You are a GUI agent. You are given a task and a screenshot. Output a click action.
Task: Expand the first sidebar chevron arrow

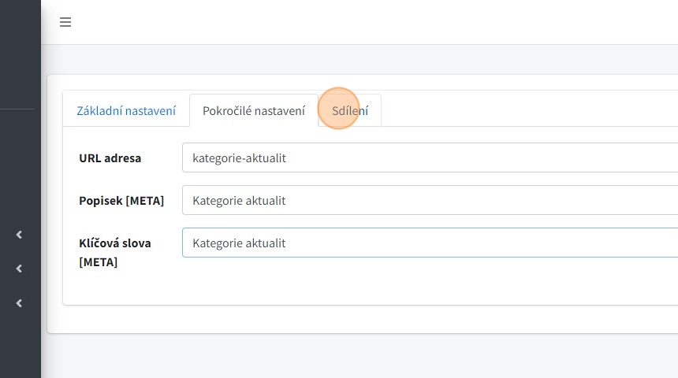click(x=19, y=235)
